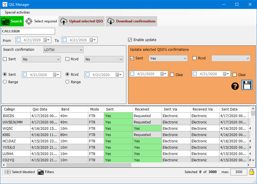Viewport: 257px width, 184px height.
Task: Open calendar picker for To date
Action: pos(93,40)
